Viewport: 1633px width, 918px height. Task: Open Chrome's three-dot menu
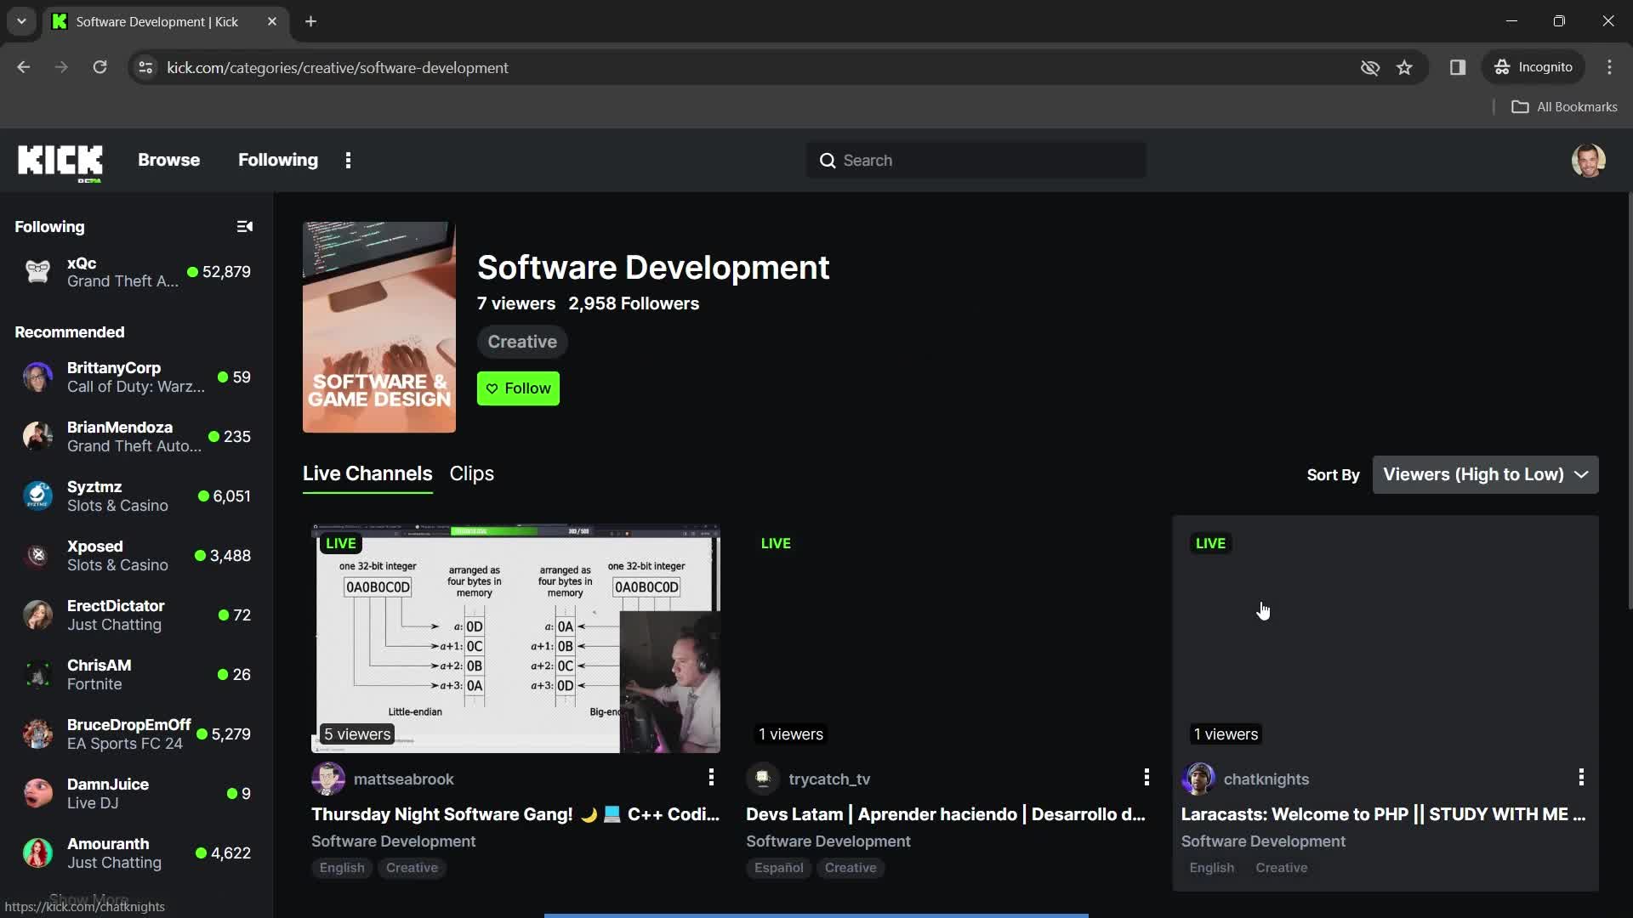1609,68
